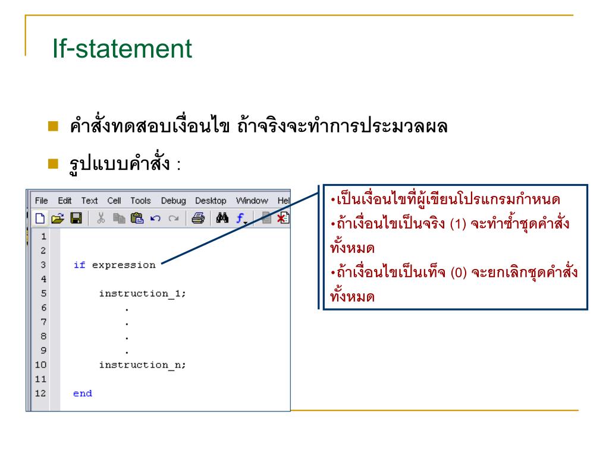Click line number 7 in the gutter
Viewport: 609px width, 456px height.
tap(43, 322)
